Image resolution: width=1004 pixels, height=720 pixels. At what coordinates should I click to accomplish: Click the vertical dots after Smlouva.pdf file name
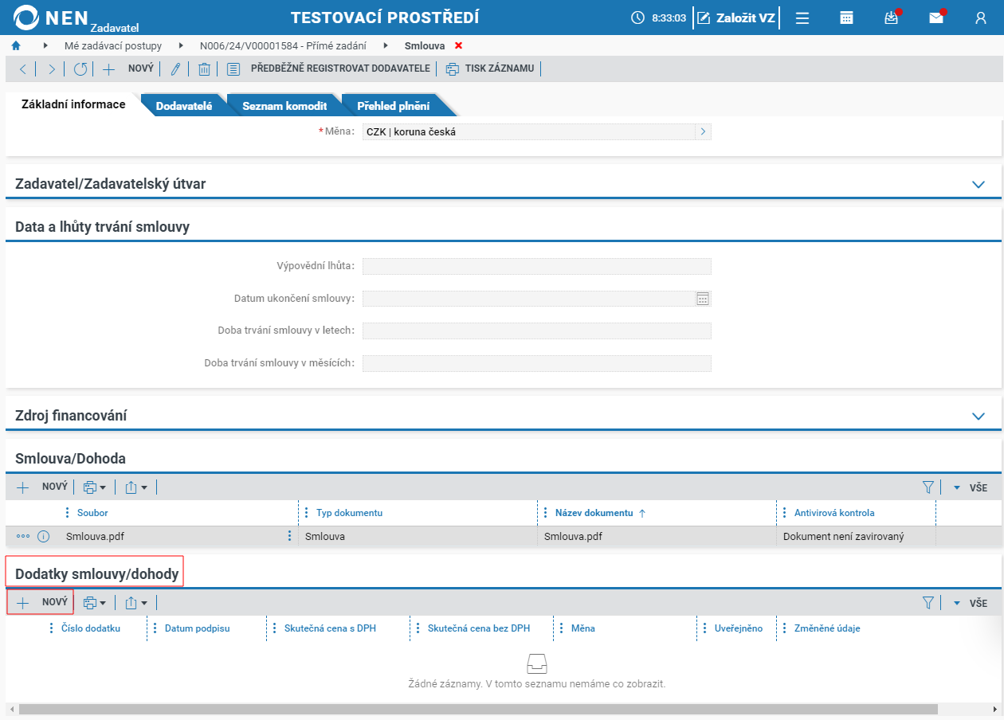[x=290, y=536]
